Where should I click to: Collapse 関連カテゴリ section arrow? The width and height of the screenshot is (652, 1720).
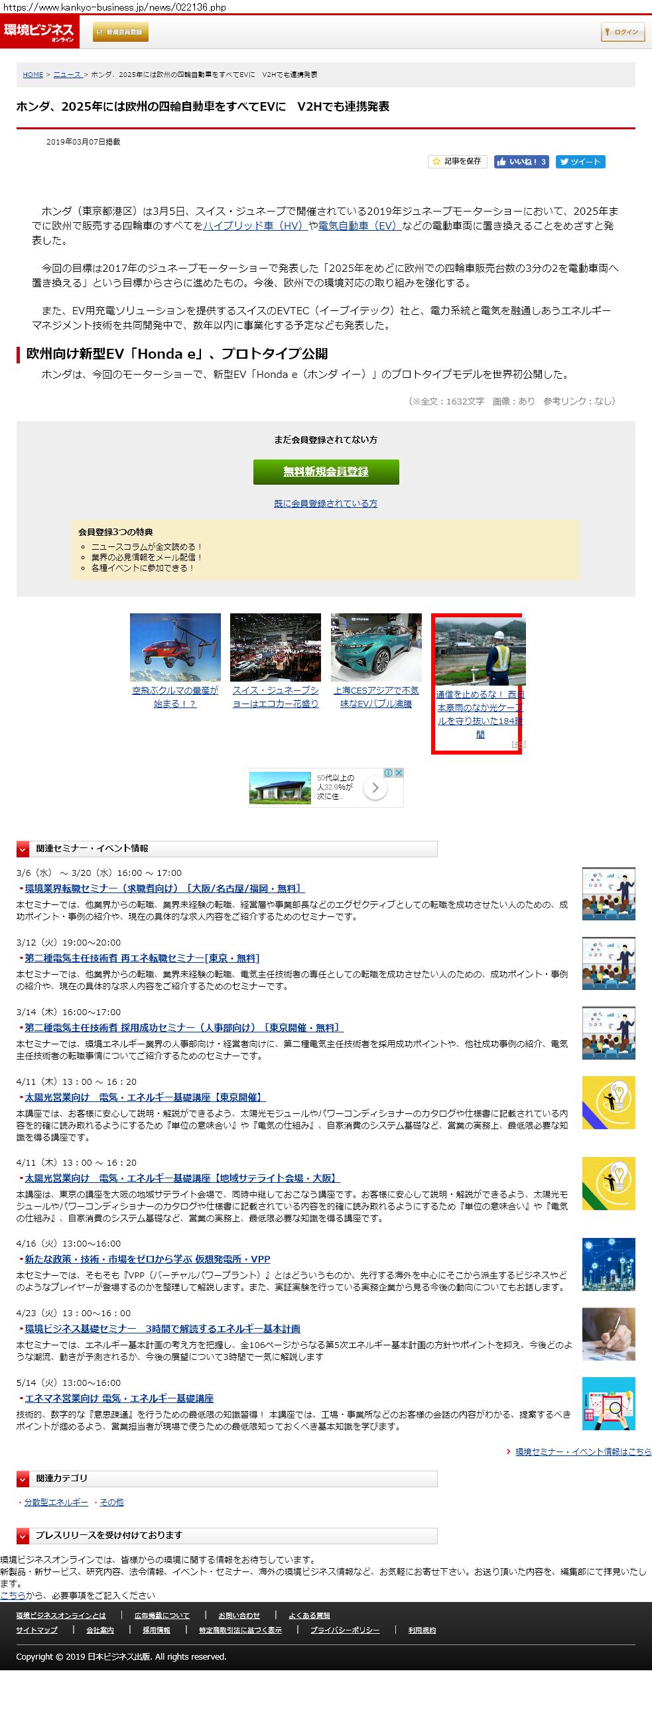click(23, 1478)
